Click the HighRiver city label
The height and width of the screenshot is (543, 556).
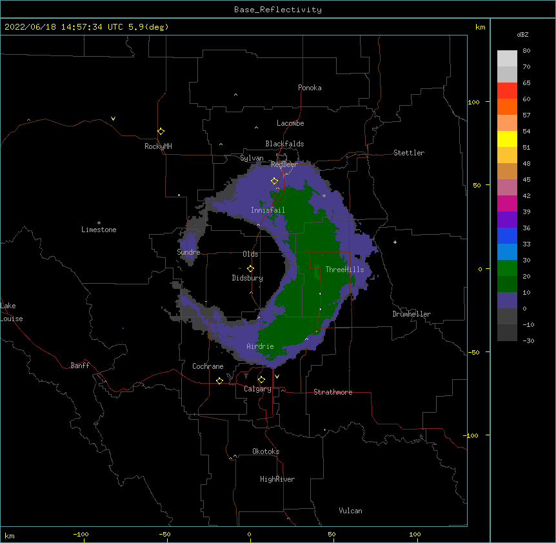pyautogui.click(x=277, y=479)
